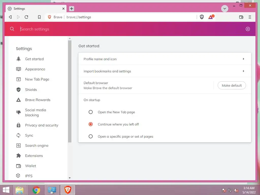
Task: Clear the search settings field
Action: (x=248, y=29)
